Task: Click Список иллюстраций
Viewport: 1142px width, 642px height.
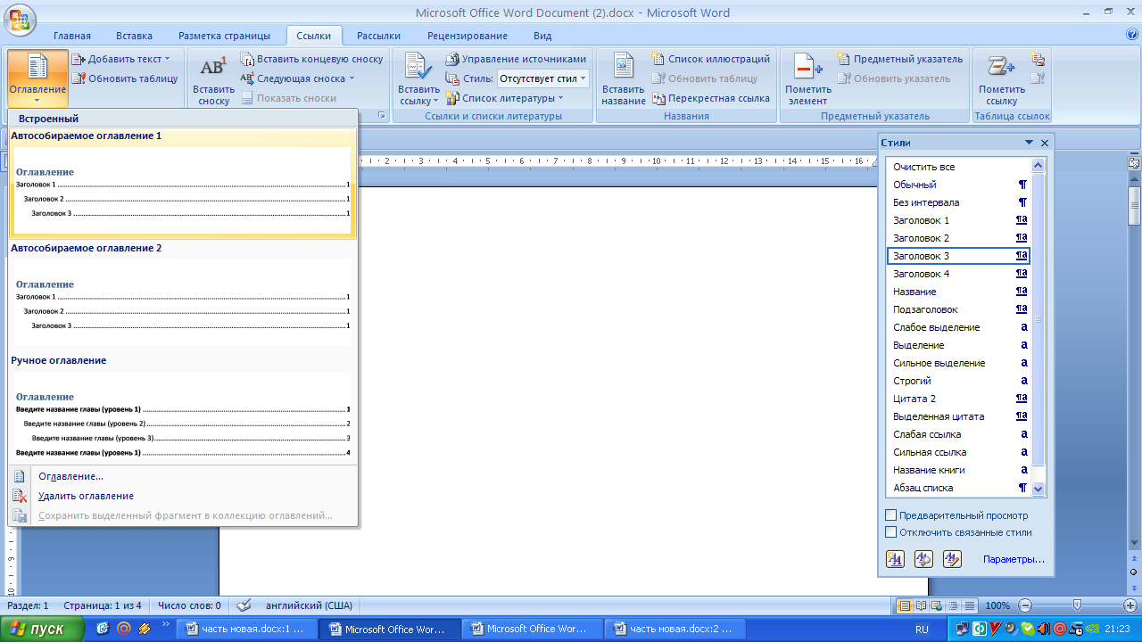Action: tap(711, 59)
